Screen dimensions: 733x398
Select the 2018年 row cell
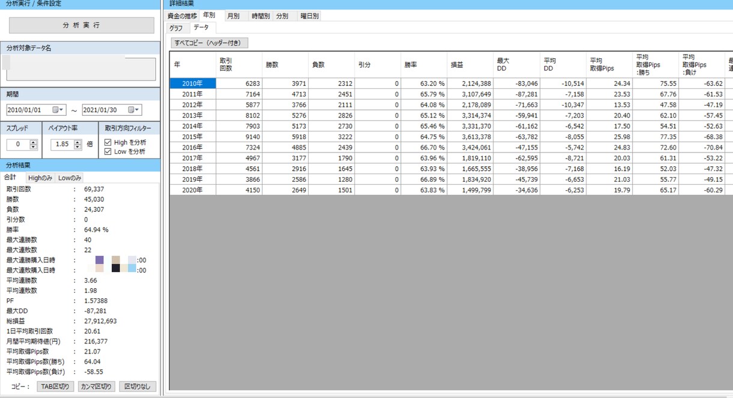pyautogui.click(x=193, y=169)
